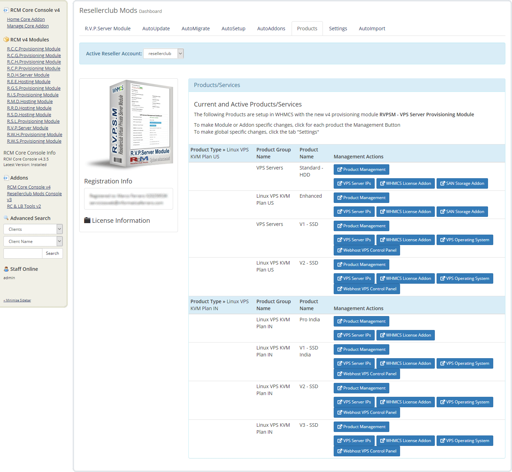
Task: Click VPS Server IPs for Standard - HDD
Action: tap(354, 183)
